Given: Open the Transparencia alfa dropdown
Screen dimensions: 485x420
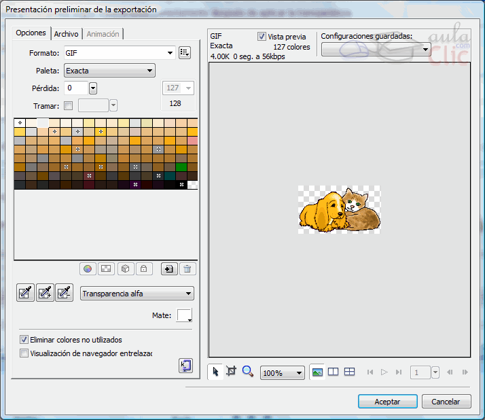Looking at the screenshot, I should tap(137, 294).
